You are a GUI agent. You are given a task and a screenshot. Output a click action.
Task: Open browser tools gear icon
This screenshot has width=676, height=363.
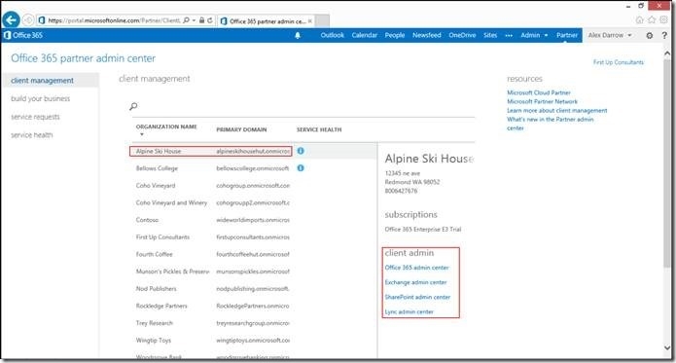664,19
